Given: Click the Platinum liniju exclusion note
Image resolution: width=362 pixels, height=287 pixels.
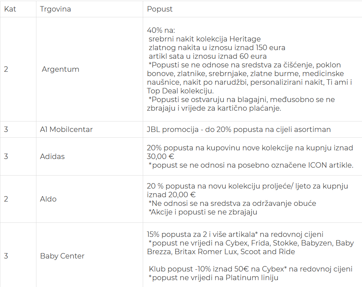Looking at the screenshot, I should 213,278.
